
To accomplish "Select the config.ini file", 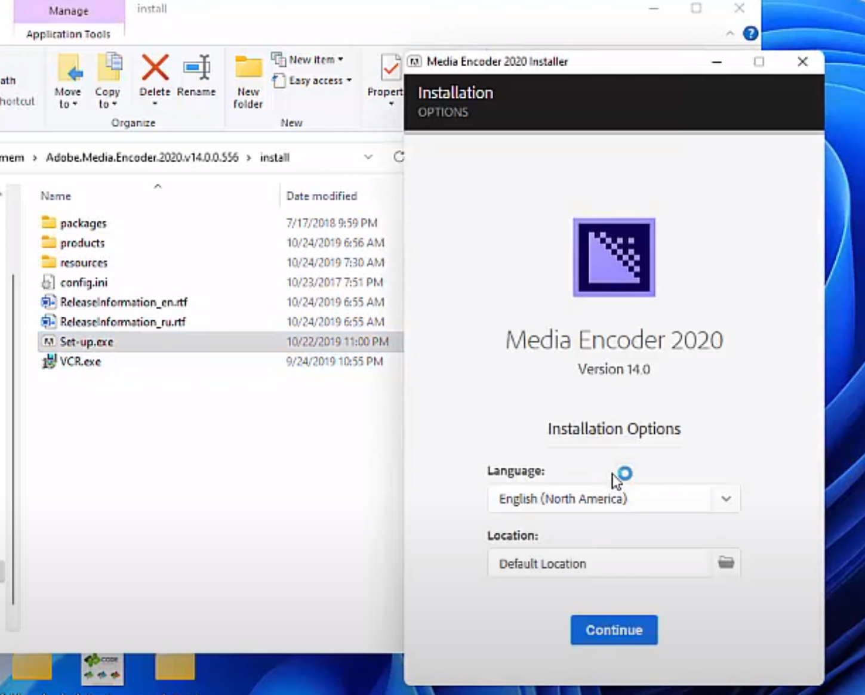I will coord(84,282).
